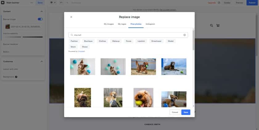Select the Model suggestion chip

171,41
